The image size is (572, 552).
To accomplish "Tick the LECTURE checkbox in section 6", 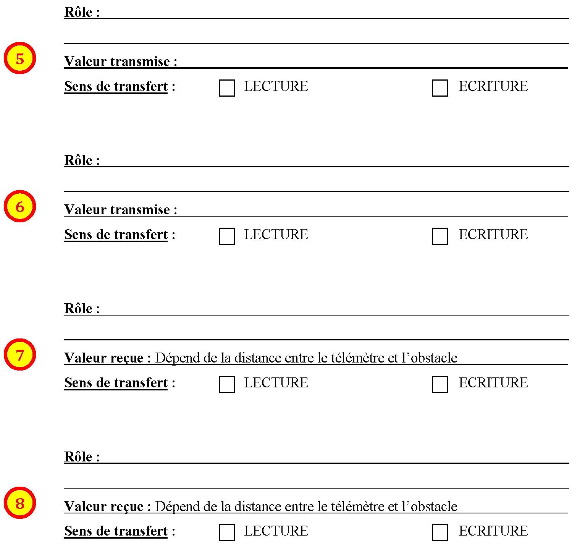I will click(x=226, y=236).
